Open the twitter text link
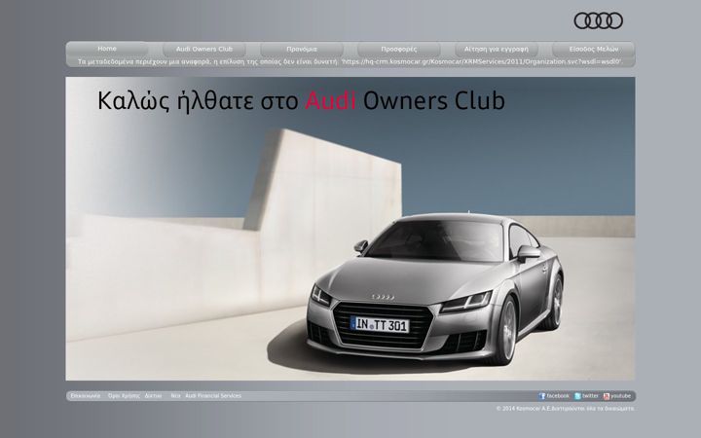This screenshot has width=701, height=438. click(590, 396)
